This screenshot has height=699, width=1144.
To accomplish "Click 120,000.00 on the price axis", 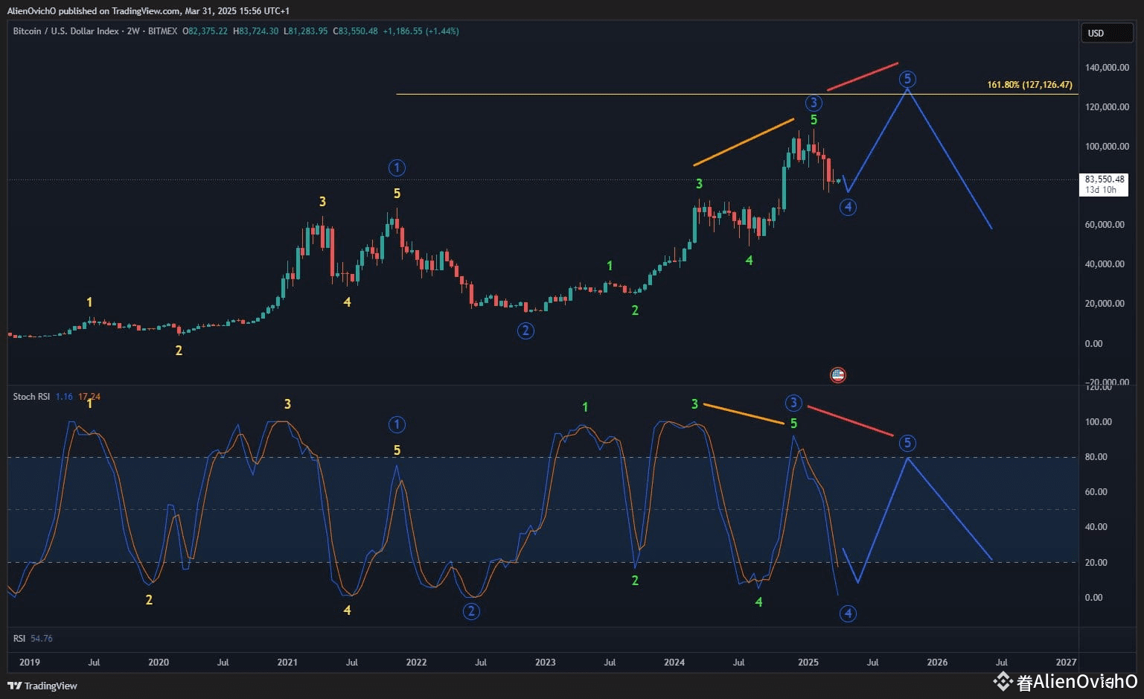I will (x=1108, y=107).
